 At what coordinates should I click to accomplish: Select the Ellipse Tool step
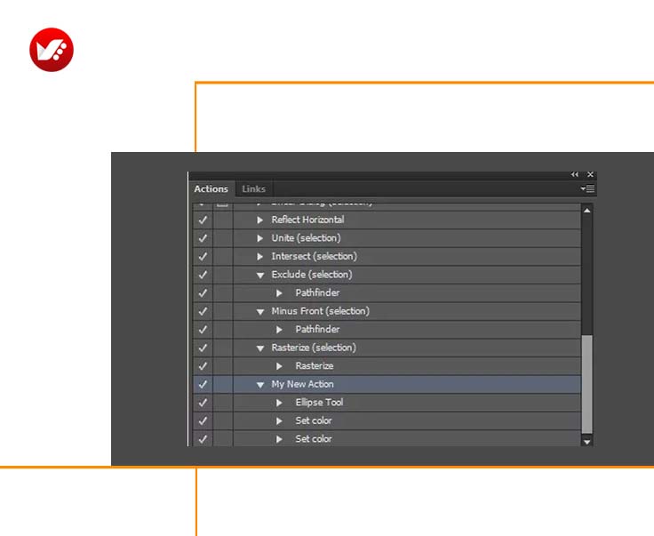coord(319,403)
